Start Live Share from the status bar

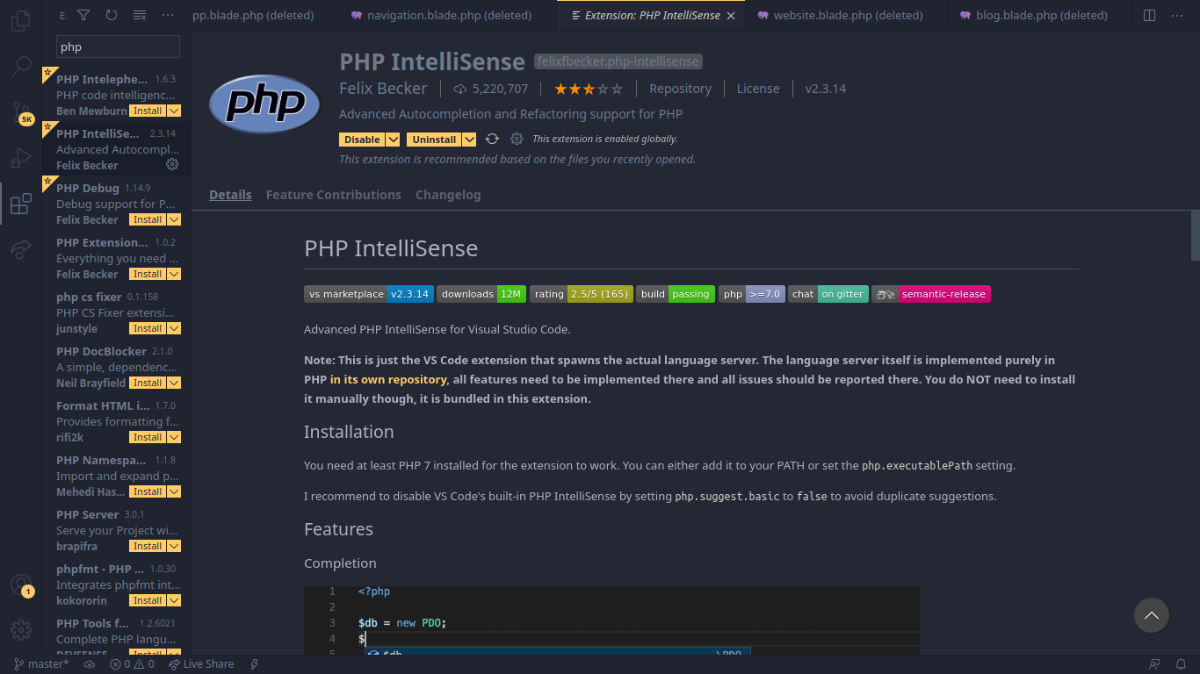[201, 664]
